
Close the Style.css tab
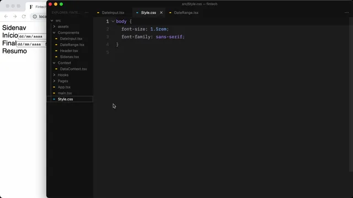click(x=161, y=13)
